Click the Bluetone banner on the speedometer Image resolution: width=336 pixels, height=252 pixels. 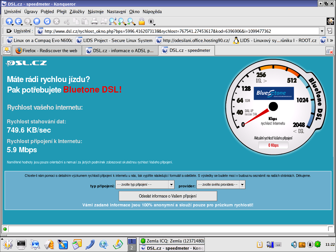(x=274, y=93)
